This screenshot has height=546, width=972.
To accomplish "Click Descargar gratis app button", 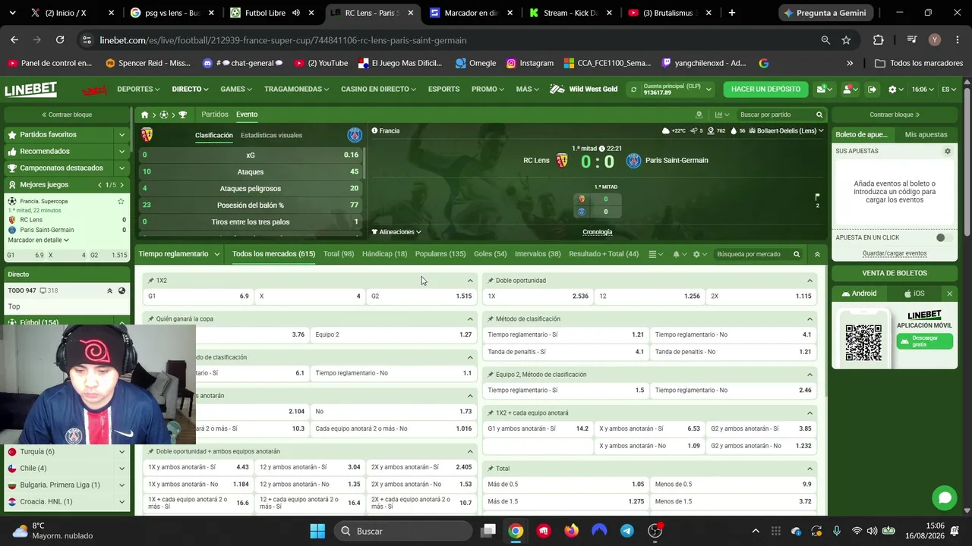I will (x=925, y=341).
